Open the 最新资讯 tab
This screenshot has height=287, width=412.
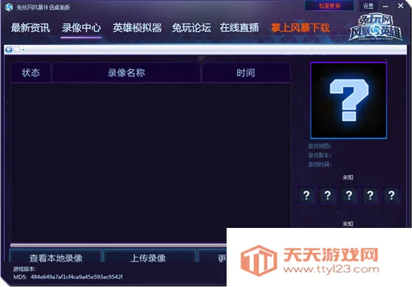pyautogui.click(x=30, y=28)
